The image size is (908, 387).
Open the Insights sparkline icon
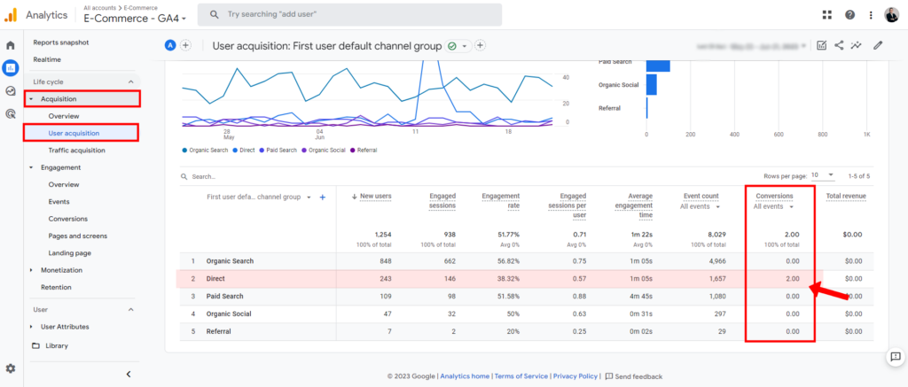[x=857, y=45]
